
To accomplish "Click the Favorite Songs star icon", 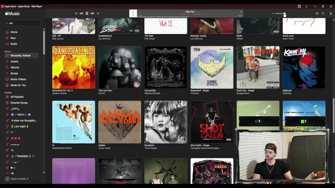I will coord(7,103).
